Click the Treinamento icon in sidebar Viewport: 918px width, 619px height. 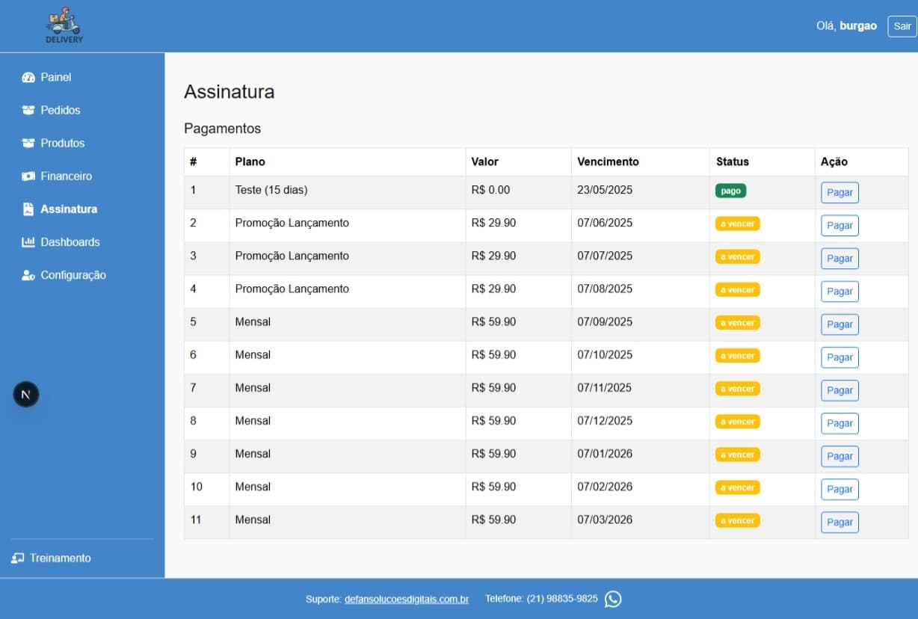(x=18, y=558)
